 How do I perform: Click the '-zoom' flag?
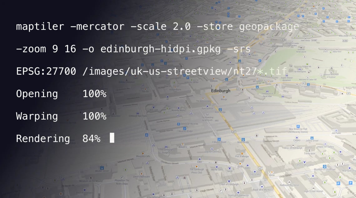click(x=31, y=49)
